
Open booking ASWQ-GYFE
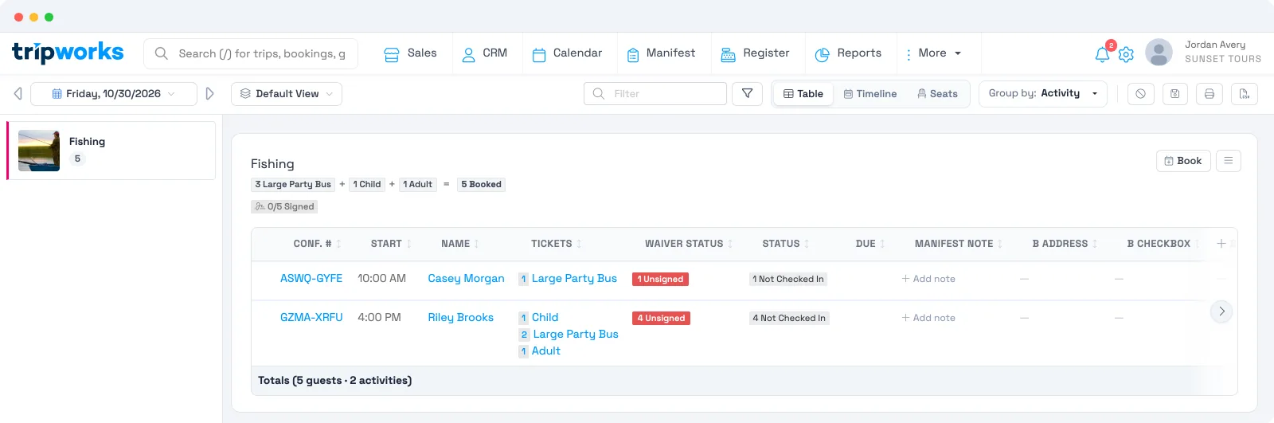tap(311, 279)
